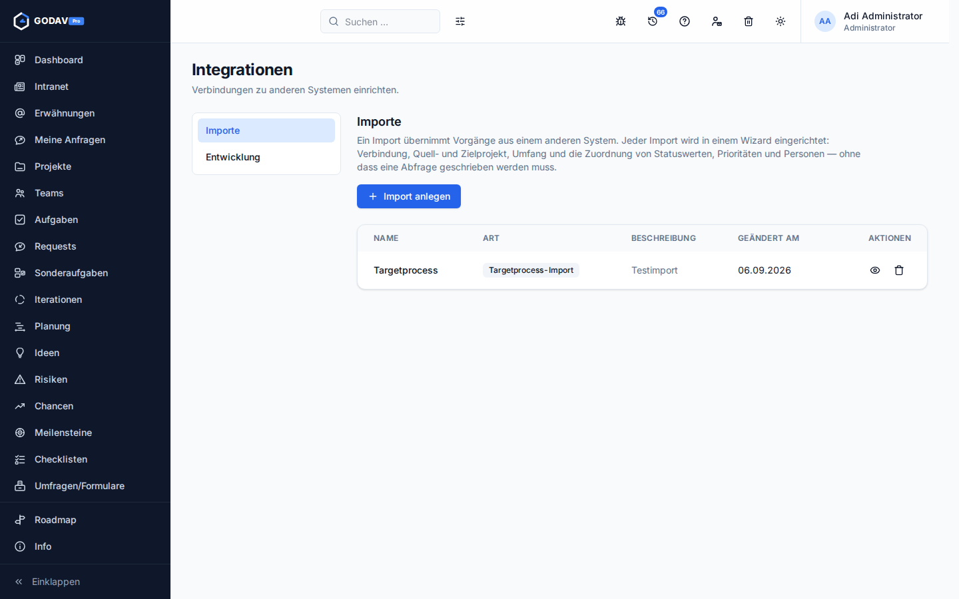Open the trash bin in top bar
The width and height of the screenshot is (959, 599).
(x=749, y=21)
